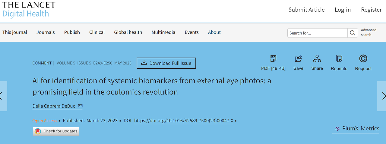
Task: Click the Check for updates button
Action: point(56,131)
